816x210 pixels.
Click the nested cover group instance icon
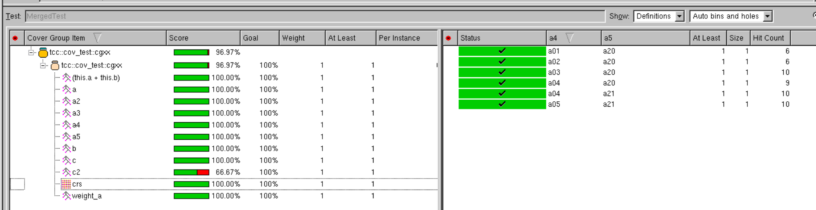(55, 65)
